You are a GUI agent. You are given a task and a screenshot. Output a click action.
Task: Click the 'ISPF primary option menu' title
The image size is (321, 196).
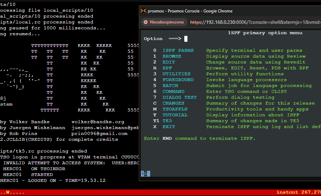click(265, 33)
